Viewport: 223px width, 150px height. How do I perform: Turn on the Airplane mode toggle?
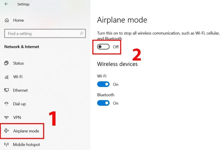(x=103, y=47)
